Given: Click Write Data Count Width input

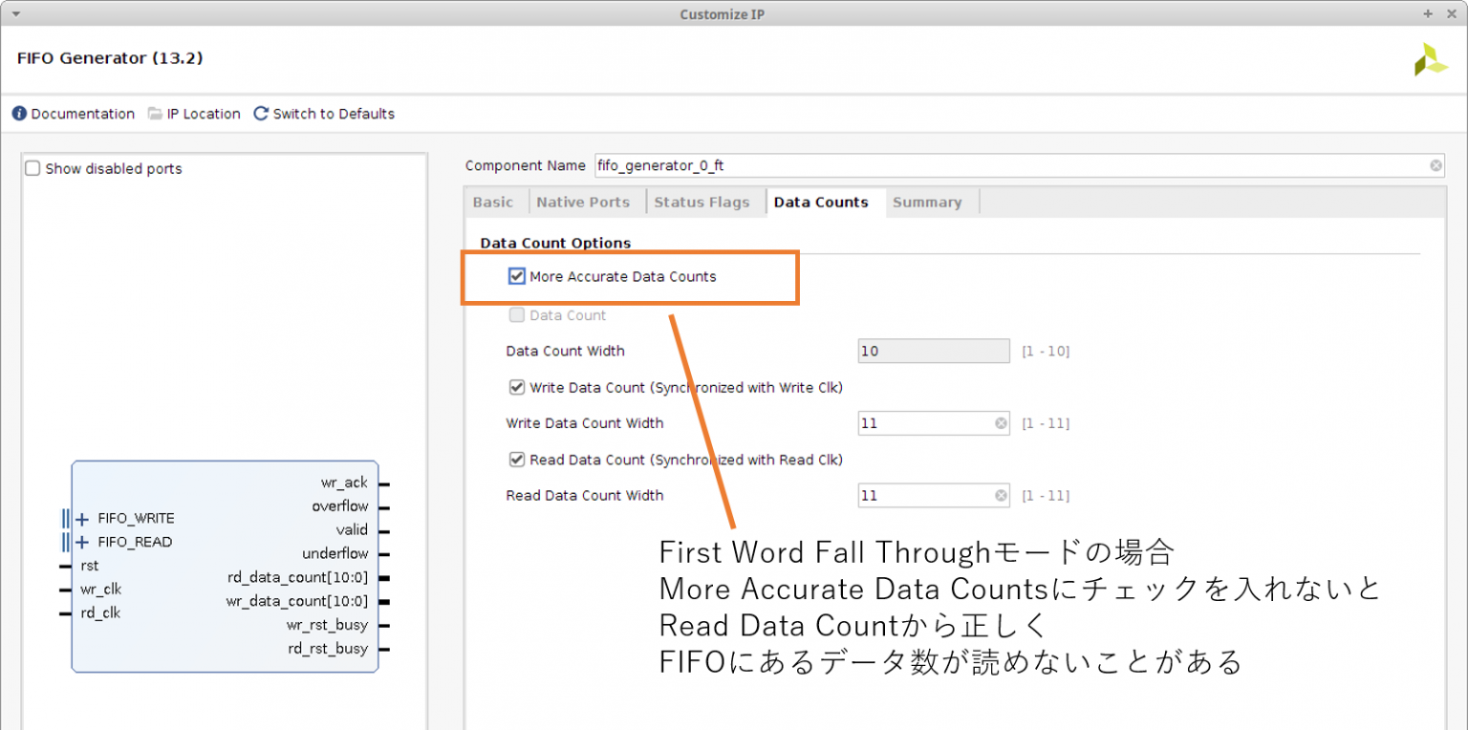Looking at the screenshot, I should [923, 423].
